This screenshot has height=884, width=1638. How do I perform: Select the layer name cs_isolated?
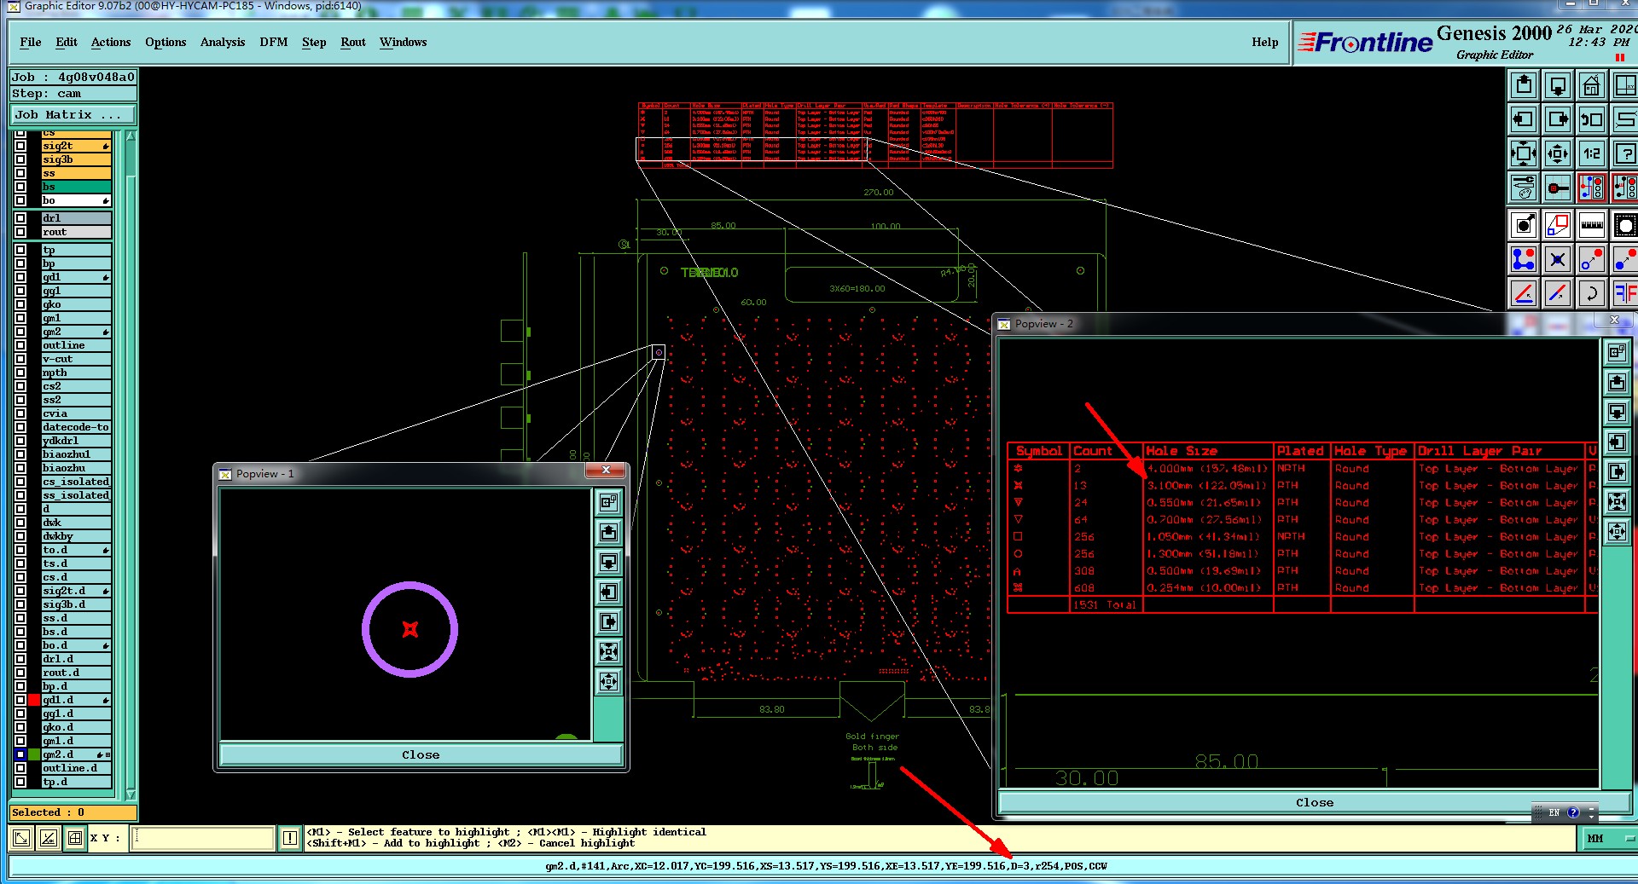coord(76,482)
